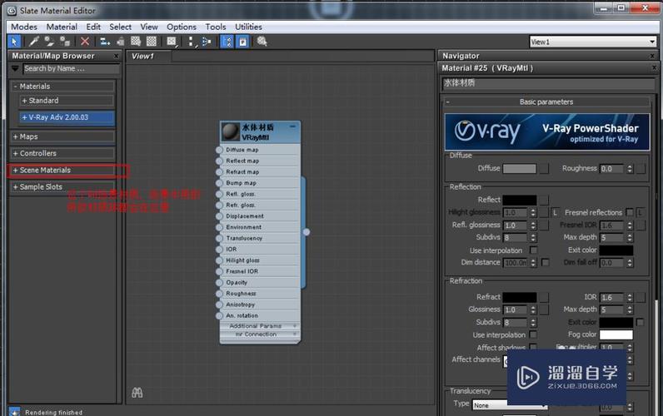Toggle Refraction Use interpolation checkbox

click(x=534, y=334)
